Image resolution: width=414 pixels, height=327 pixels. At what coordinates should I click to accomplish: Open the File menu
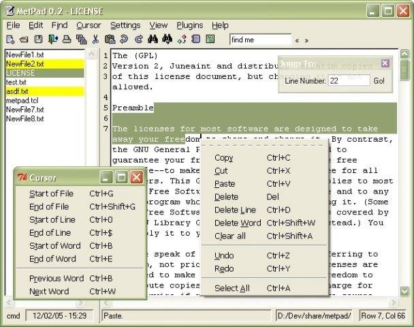[13, 25]
